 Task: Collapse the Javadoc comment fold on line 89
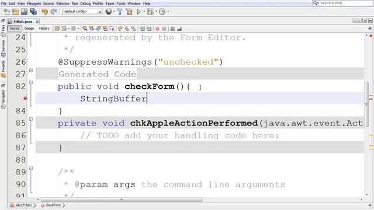(31, 169)
